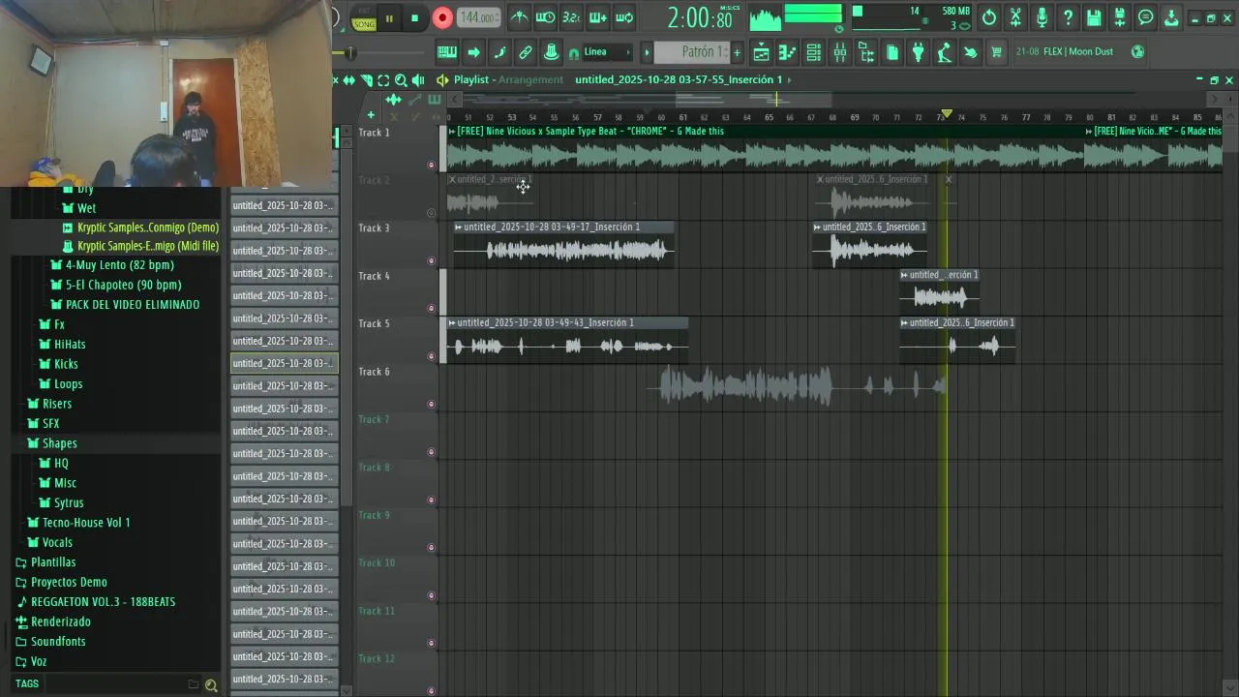
Task: Mute Track 1 with its dot
Action: pos(432,165)
